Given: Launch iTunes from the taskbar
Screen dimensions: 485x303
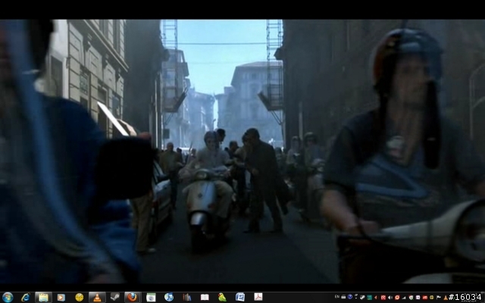Looking at the screenshot, I should 169,298.
